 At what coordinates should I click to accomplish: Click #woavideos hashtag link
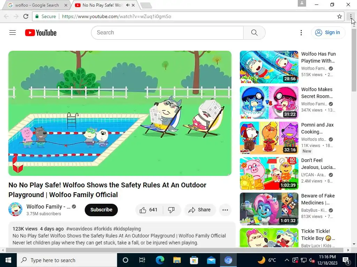(79, 229)
